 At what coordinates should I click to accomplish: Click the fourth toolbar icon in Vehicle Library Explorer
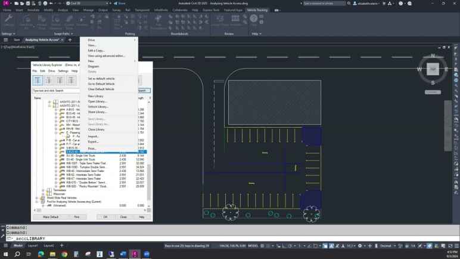point(71,80)
